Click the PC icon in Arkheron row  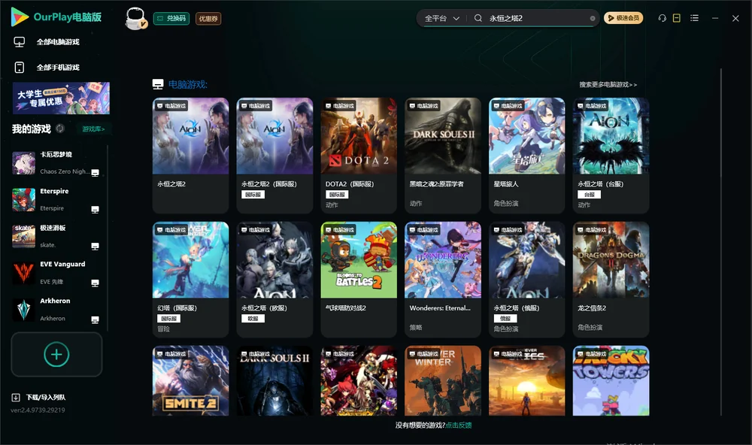click(x=95, y=320)
